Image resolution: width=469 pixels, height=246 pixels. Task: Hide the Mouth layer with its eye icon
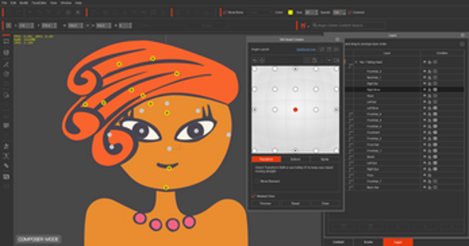(424, 157)
